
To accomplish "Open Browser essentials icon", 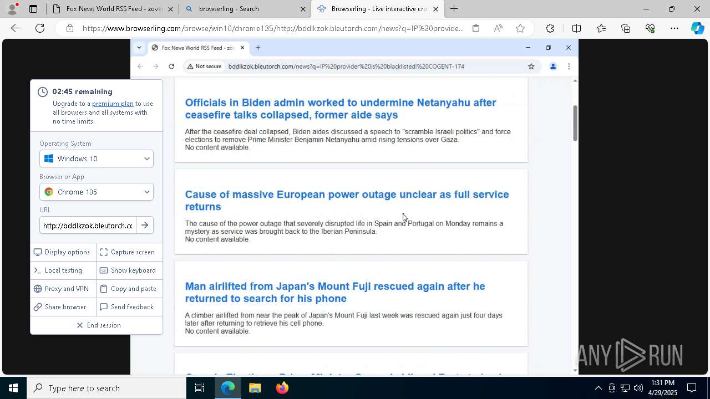I will click(650, 28).
